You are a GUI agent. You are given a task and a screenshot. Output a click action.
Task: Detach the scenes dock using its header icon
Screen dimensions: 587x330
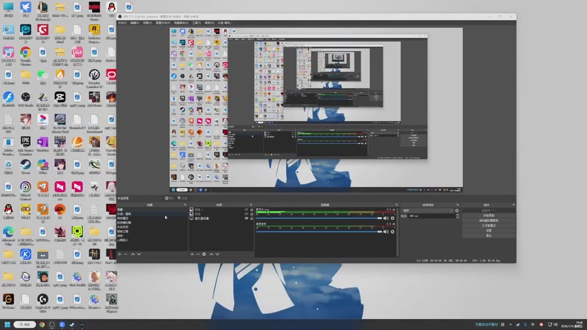pyautogui.click(x=185, y=205)
